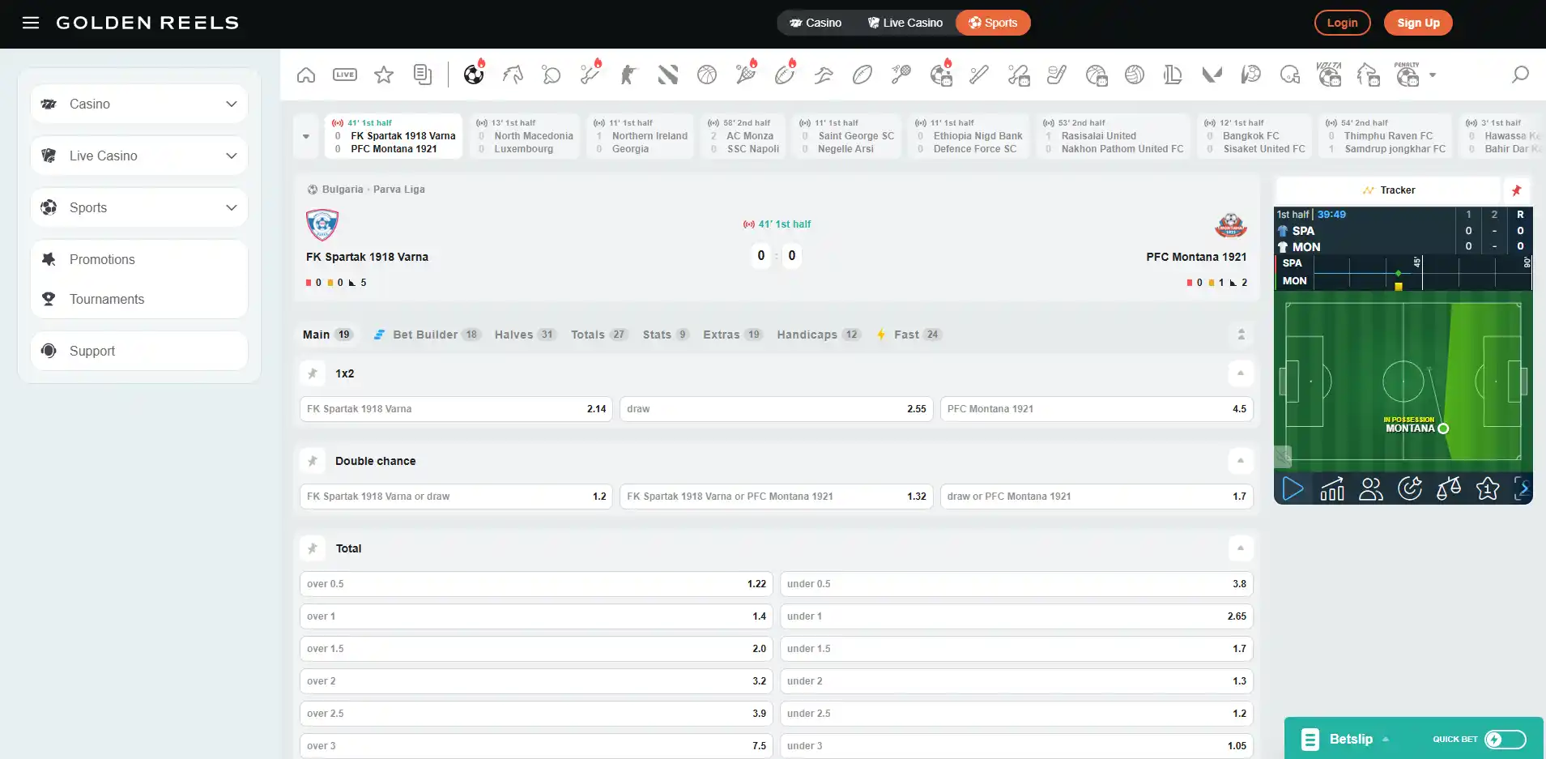Open the Support link
Image resolution: width=1546 pixels, height=759 pixels.
pos(139,351)
